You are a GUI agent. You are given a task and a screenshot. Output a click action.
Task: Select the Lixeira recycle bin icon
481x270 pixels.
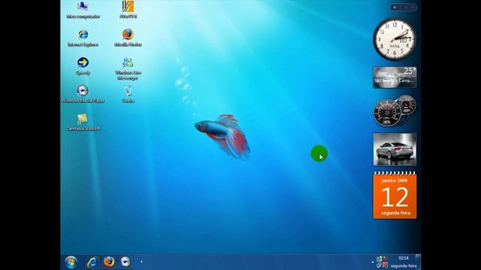[x=128, y=94]
